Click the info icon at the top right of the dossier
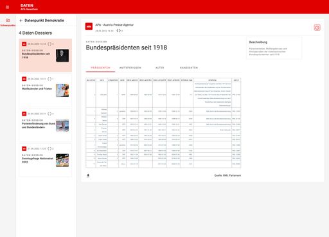This screenshot has height=237, width=329. point(317,28)
